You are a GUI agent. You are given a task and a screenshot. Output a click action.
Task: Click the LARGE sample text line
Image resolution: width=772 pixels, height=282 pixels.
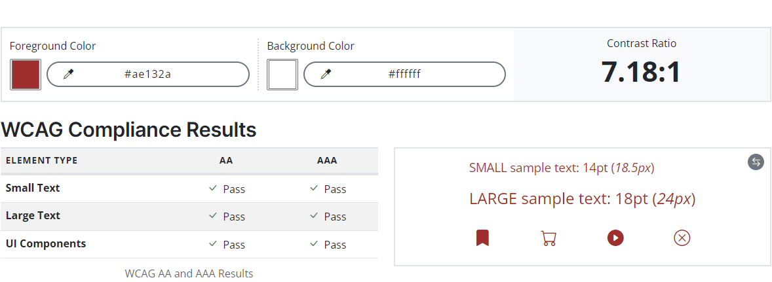click(583, 199)
